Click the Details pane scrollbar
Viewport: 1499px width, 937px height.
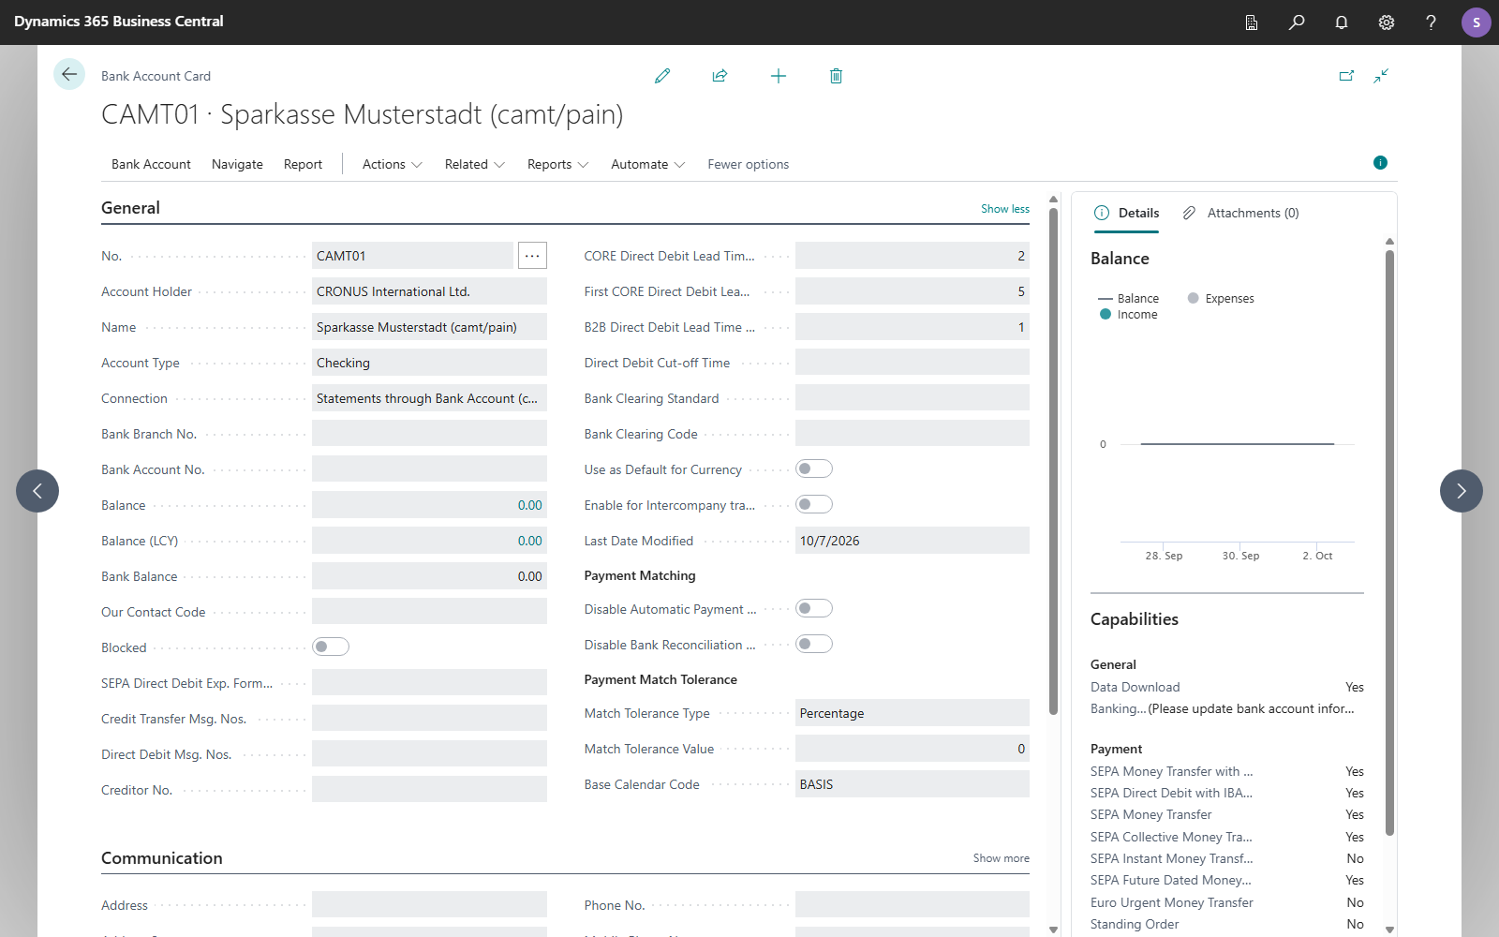coord(1389,542)
